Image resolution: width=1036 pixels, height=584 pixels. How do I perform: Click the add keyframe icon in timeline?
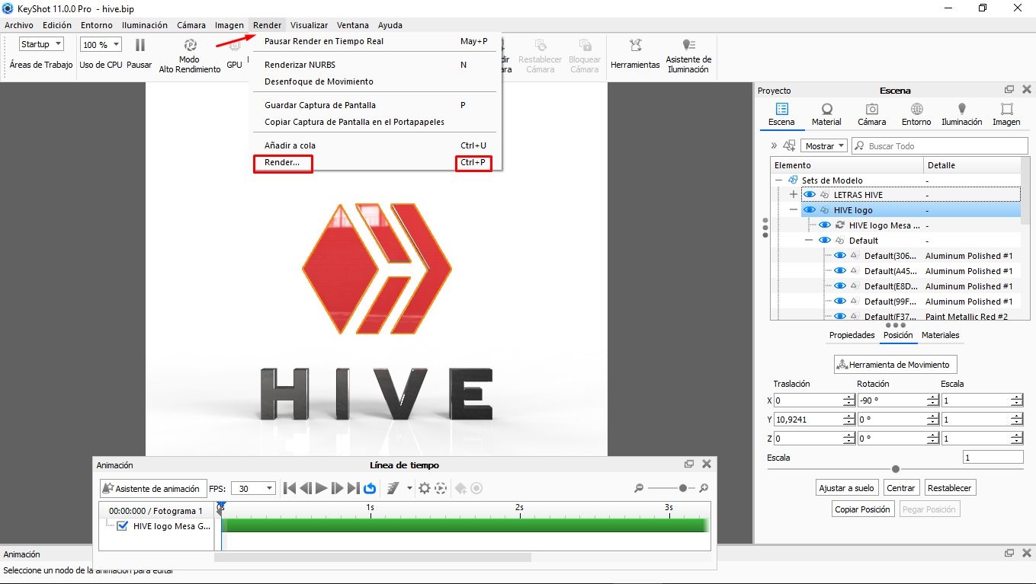coord(460,488)
